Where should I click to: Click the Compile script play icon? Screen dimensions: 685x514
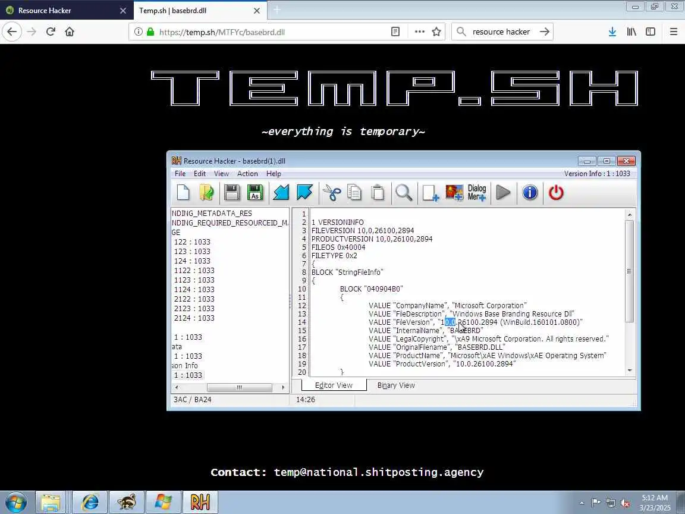click(x=503, y=193)
